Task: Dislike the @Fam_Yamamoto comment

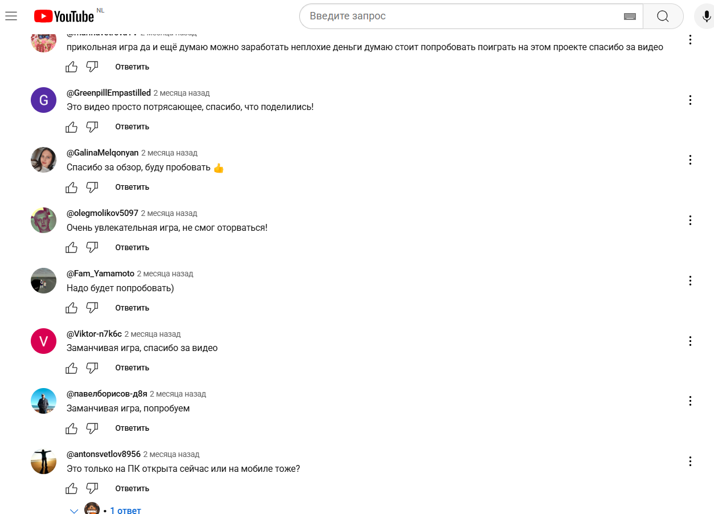Action: pos(92,308)
